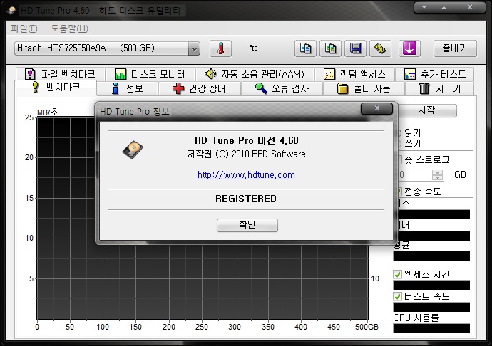The height and width of the screenshot is (346, 492).
Task: Select the 벤치마크 tab
Action: click(56, 88)
